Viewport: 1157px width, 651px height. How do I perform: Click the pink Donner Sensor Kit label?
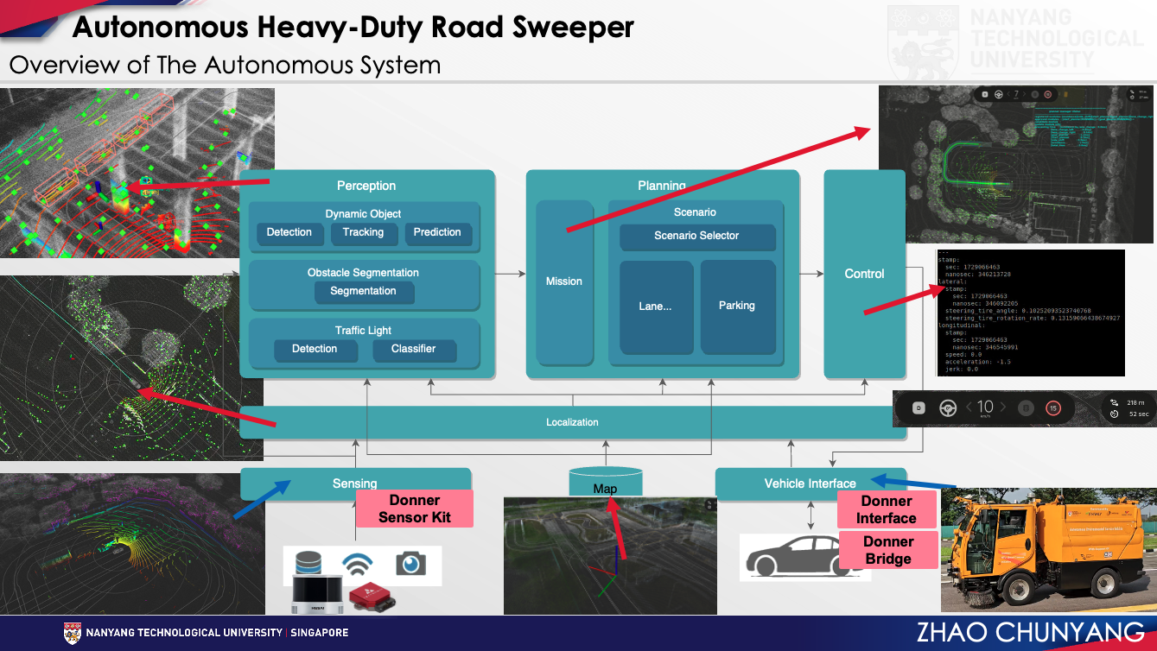coord(415,509)
